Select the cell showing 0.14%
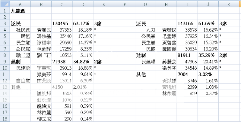This screenshot has width=241, height=122. coord(83,119)
